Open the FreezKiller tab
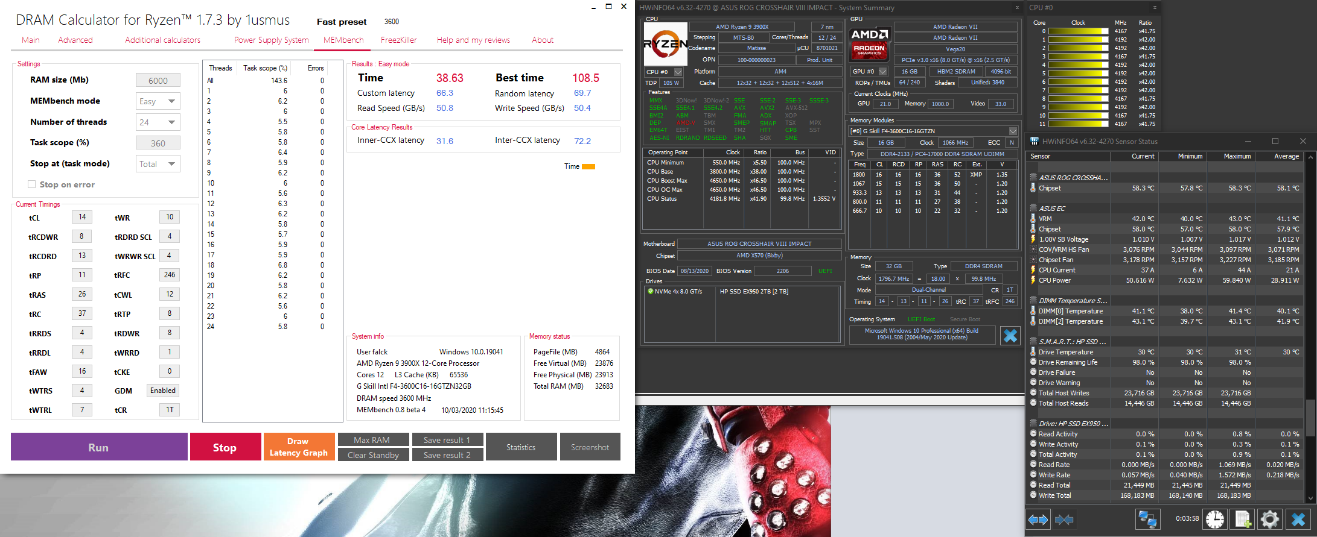Viewport: 1317px width, 537px height. point(399,40)
